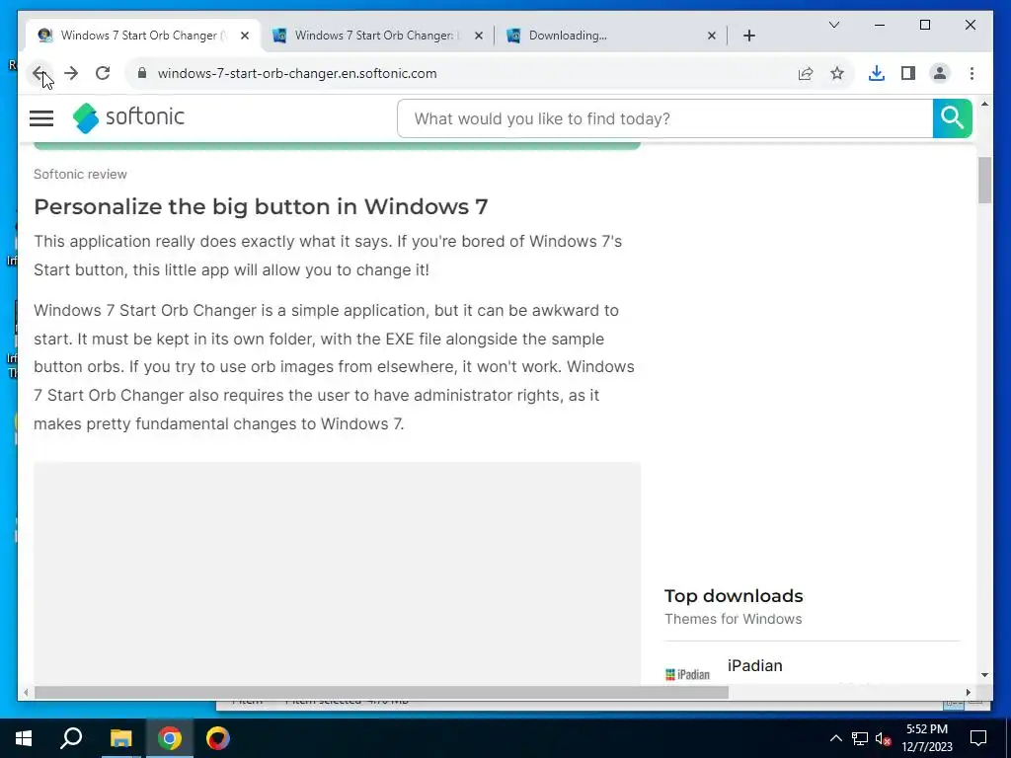The width and height of the screenshot is (1011, 758).
Task: Bookmark this page with the star
Action: (x=837, y=73)
